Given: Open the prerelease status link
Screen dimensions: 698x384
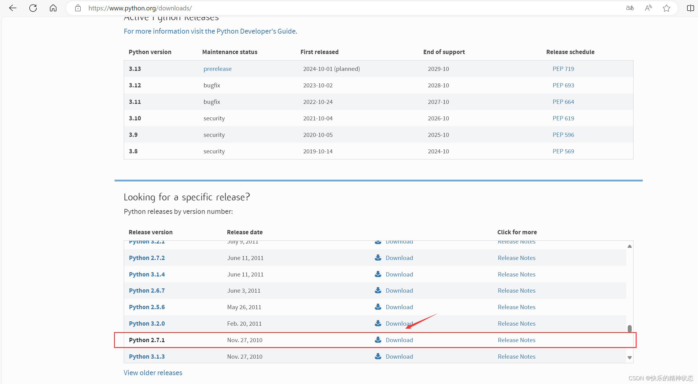Looking at the screenshot, I should 218,69.
